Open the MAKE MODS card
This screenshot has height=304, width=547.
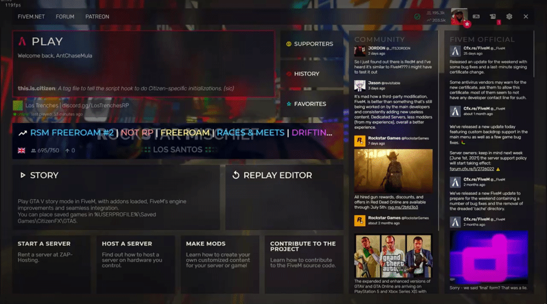[220, 264]
